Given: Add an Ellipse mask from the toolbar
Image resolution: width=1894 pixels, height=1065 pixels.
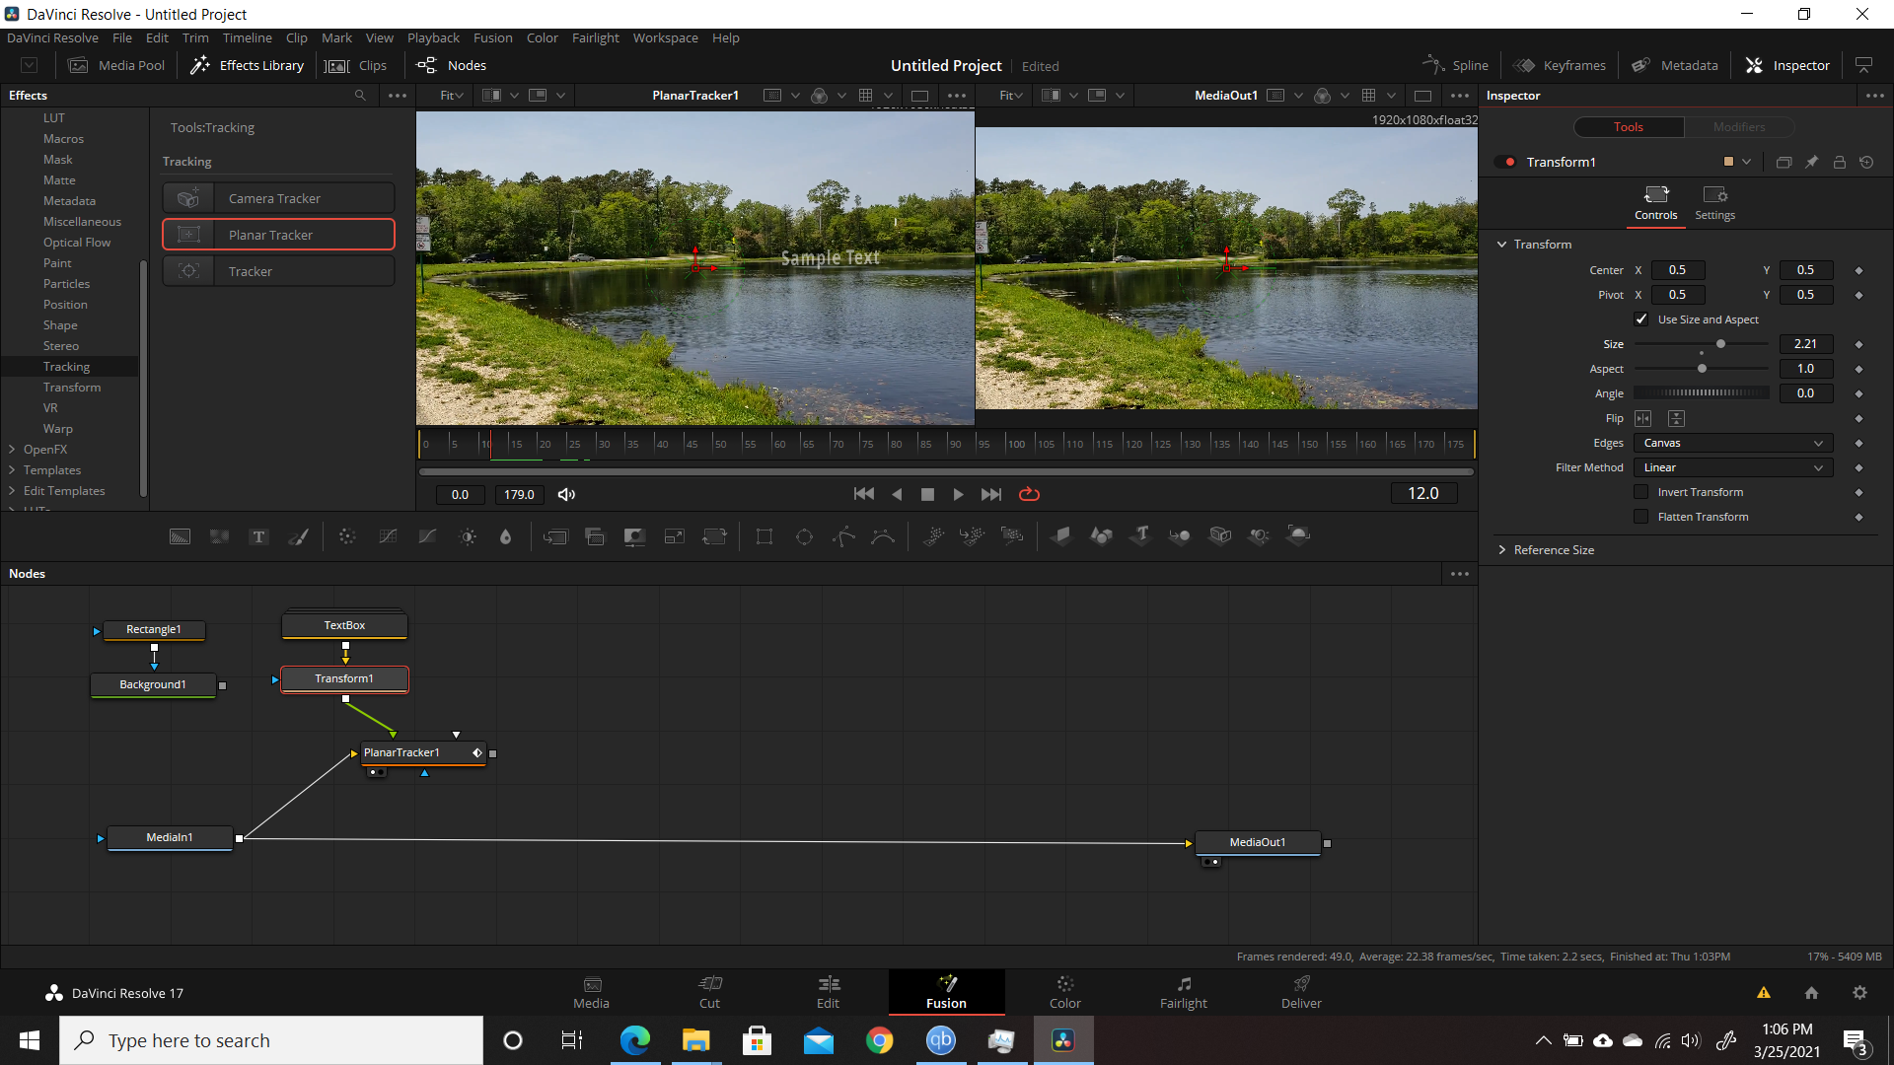Looking at the screenshot, I should click(804, 536).
